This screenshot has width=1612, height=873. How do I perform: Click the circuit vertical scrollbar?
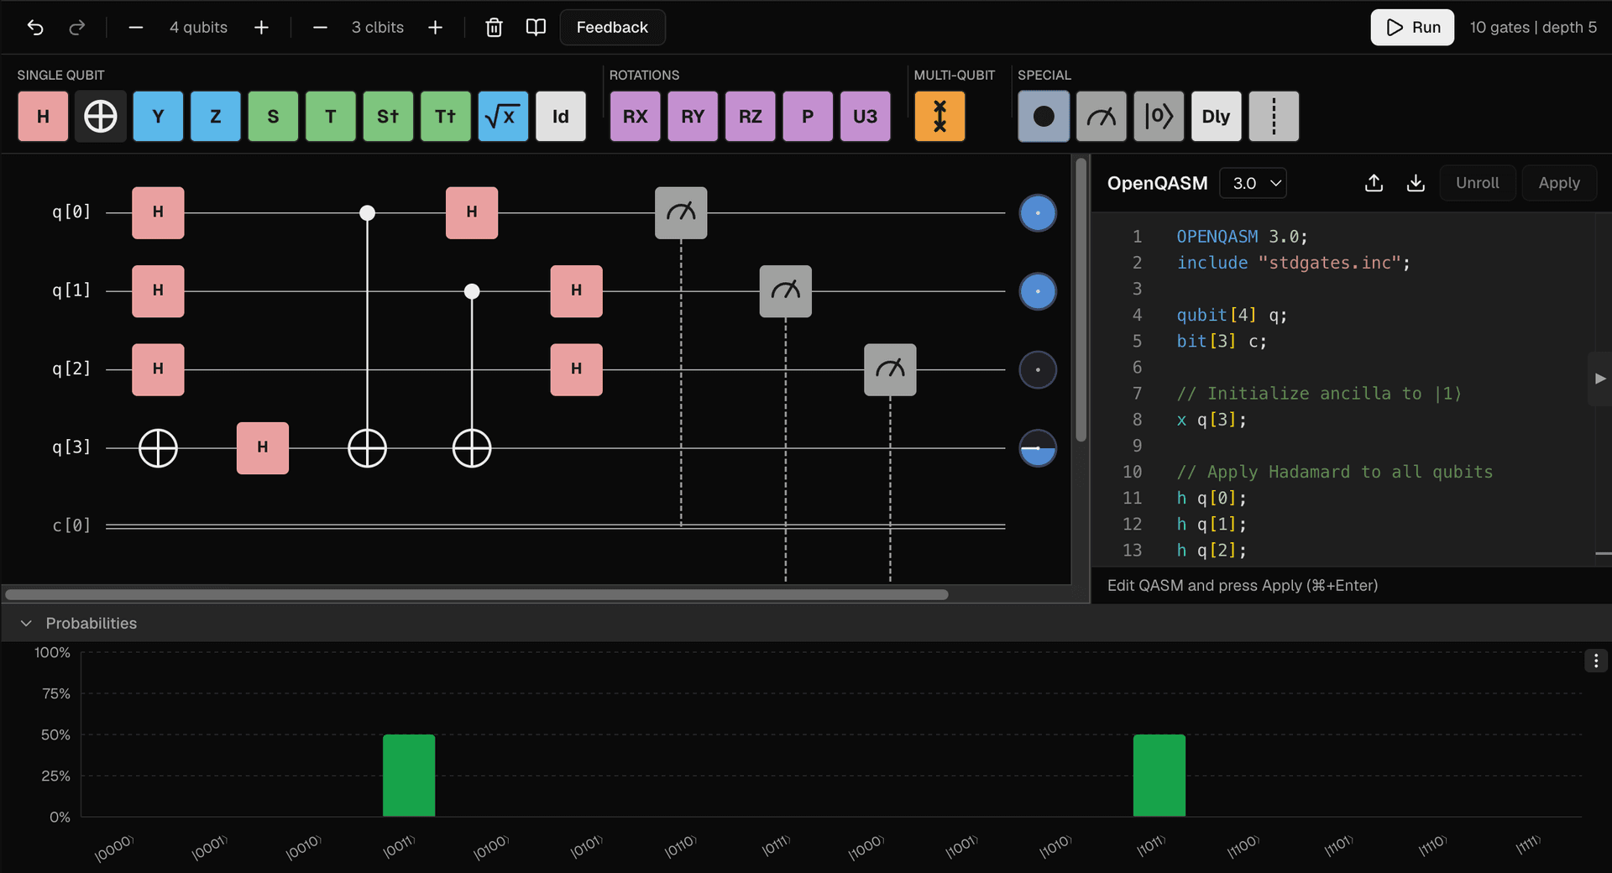1081,300
